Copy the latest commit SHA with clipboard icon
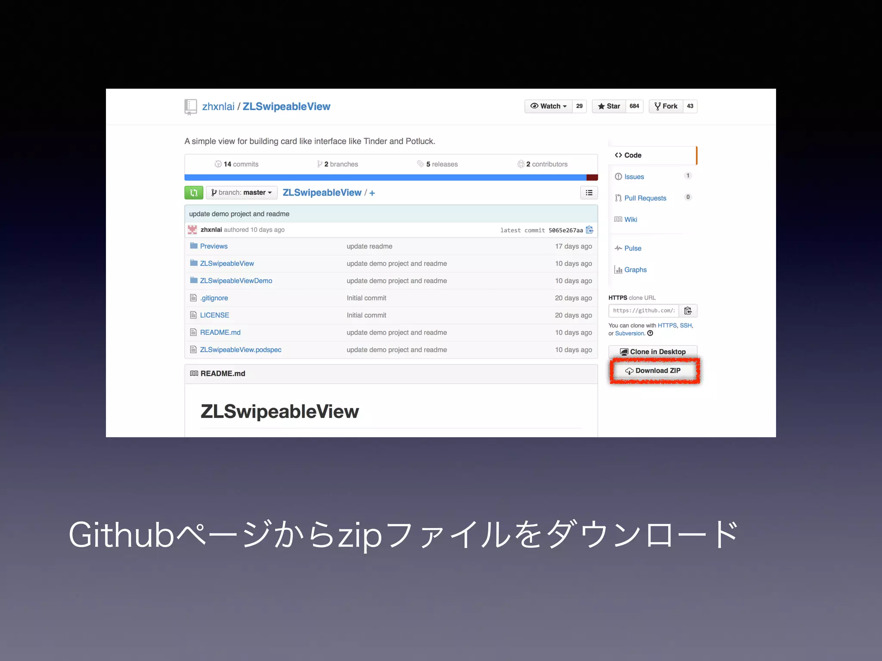Screen dimensions: 882x661 point(590,230)
